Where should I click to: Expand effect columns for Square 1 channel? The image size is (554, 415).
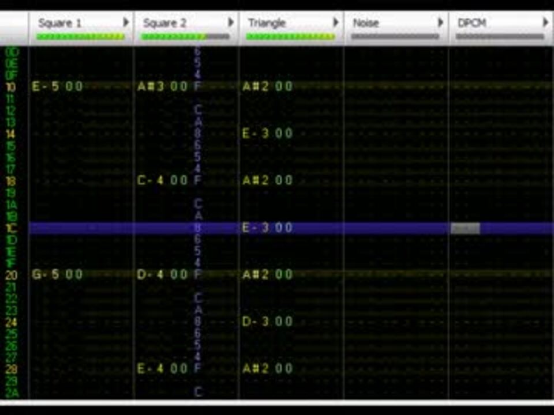126,22
